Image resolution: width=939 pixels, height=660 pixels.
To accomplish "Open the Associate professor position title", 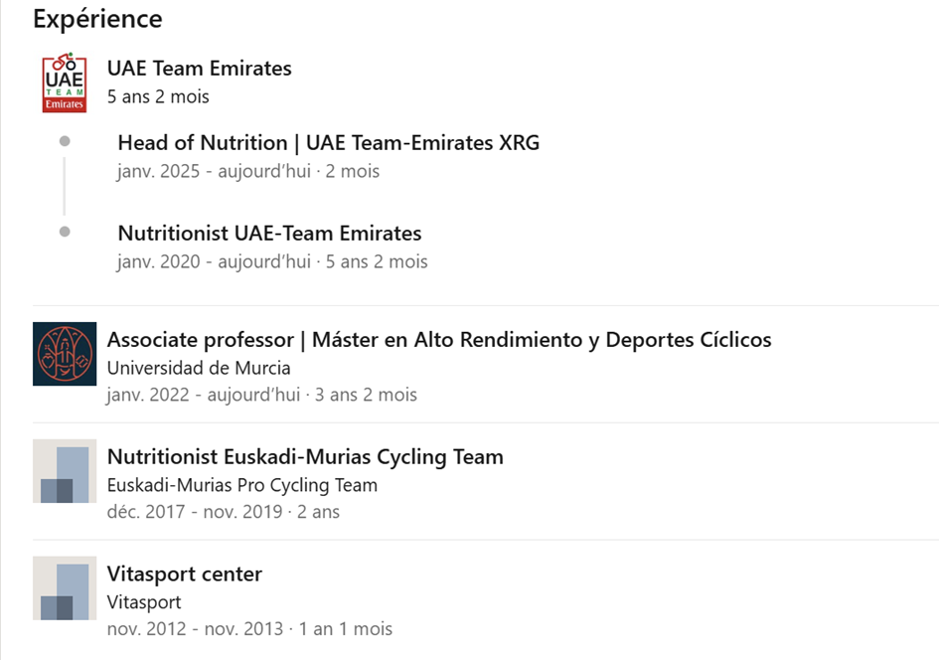I will coord(439,340).
